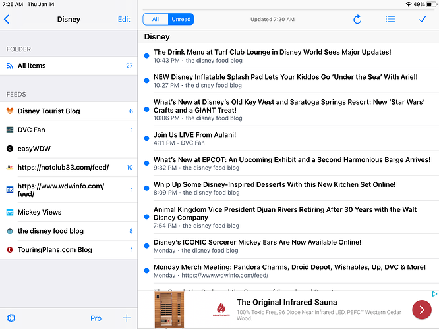Toggle unread dot for Monday Merch Meeting article

click(x=146, y=271)
